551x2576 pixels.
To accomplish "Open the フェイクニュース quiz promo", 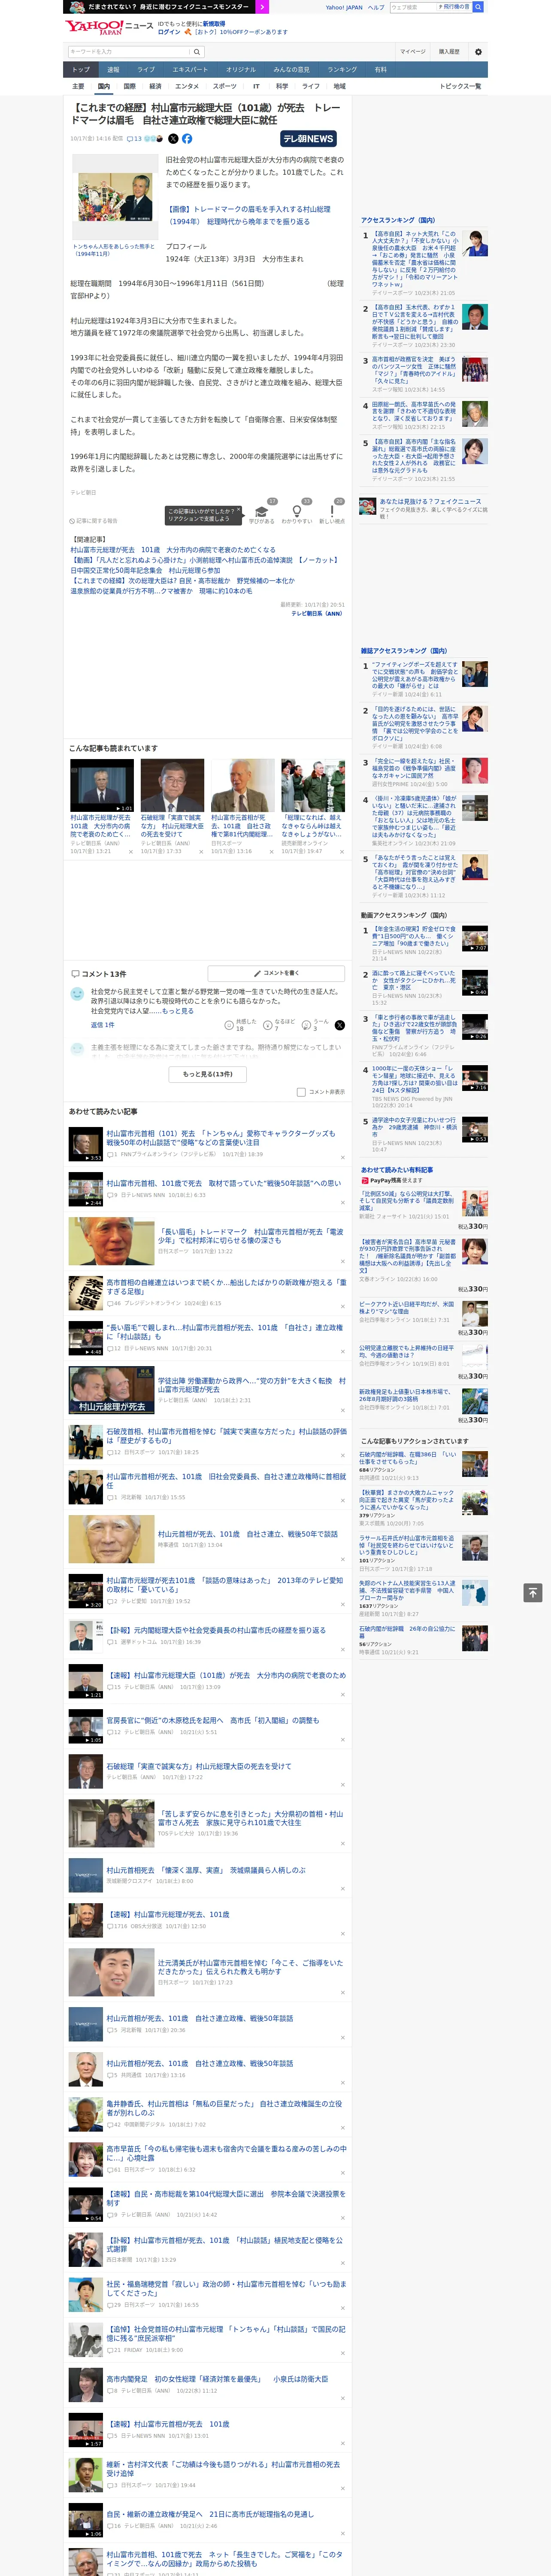I will pyautogui.click(x=423, y=506).
